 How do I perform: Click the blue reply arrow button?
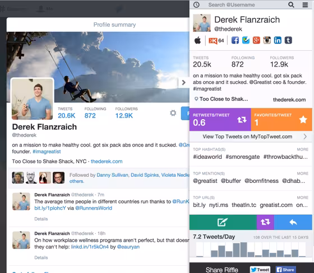point(293,222)
